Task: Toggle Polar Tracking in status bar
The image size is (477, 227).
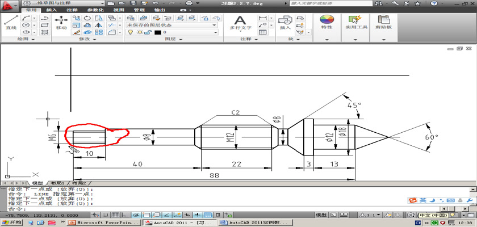Action: [x=136, y=215]
